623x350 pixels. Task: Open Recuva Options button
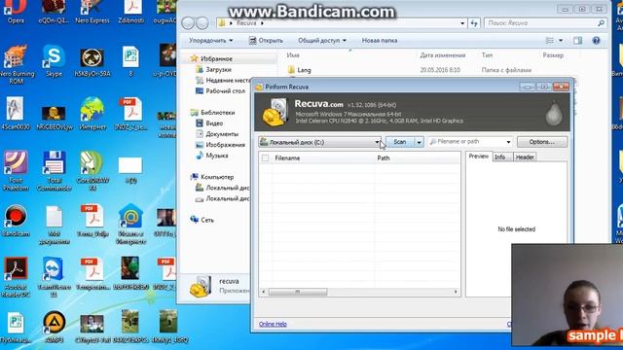pos(542,142)
